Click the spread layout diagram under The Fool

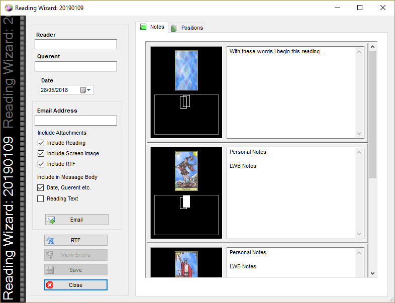click(186, 215)
